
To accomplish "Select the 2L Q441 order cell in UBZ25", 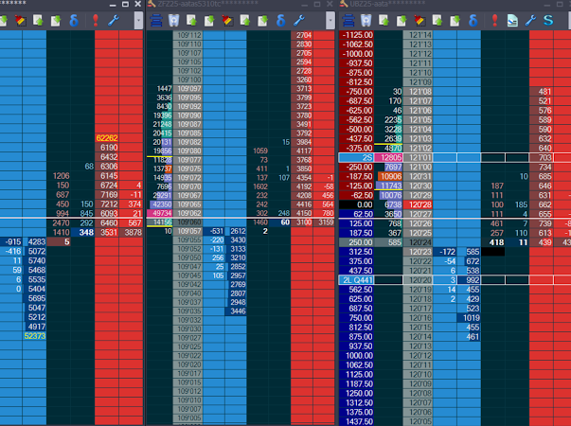I will coord(356,280).
